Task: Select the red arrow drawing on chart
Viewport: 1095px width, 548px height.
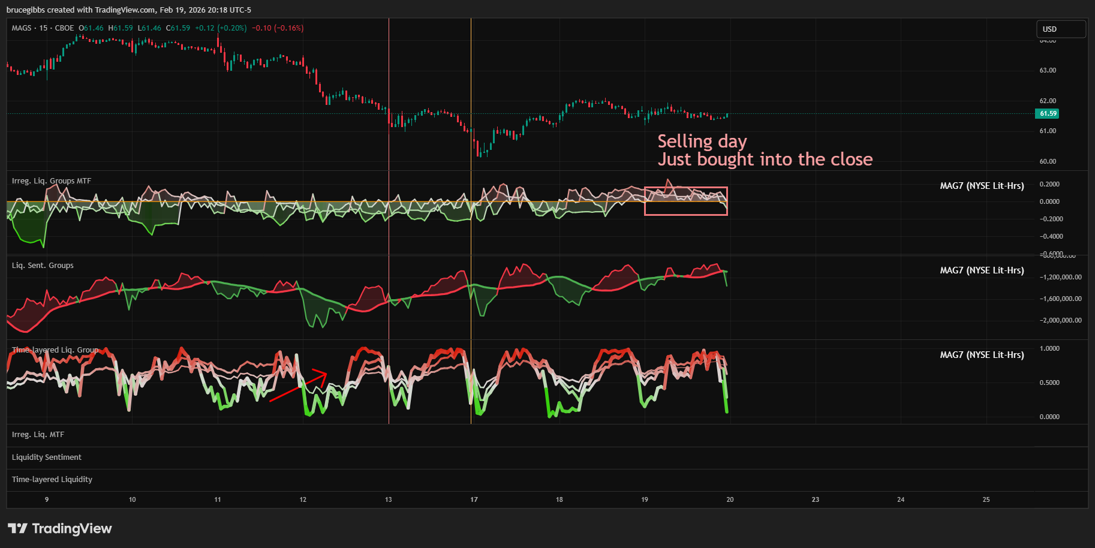Action: [x=297, y=387]
